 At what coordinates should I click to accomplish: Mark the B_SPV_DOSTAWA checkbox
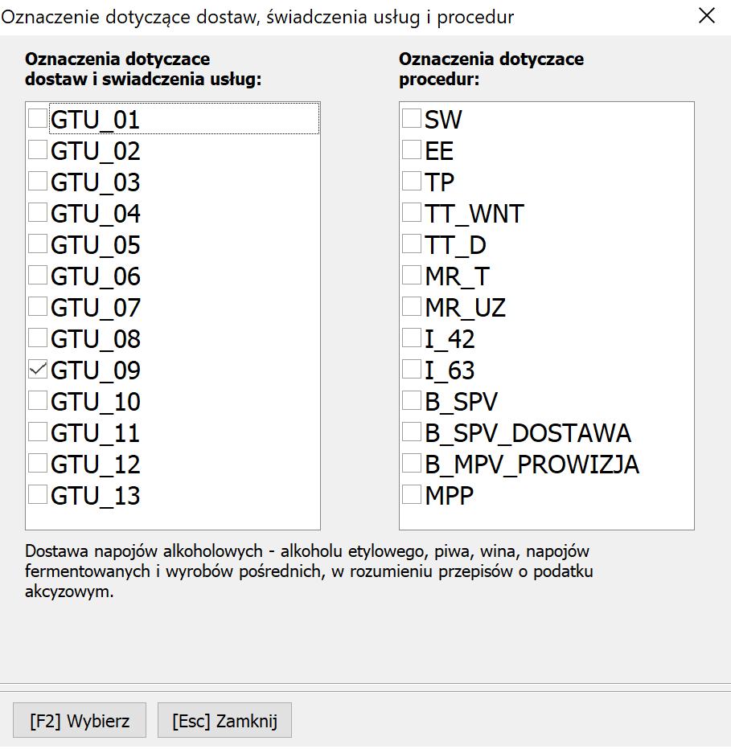[412, 432]
